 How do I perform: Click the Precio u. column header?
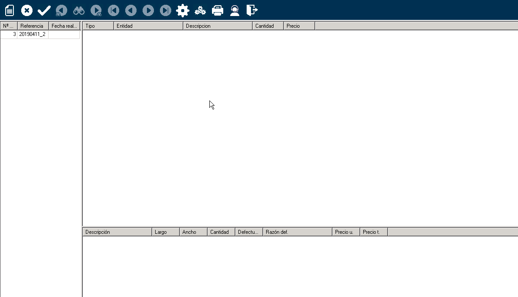[x=345, y=232]
